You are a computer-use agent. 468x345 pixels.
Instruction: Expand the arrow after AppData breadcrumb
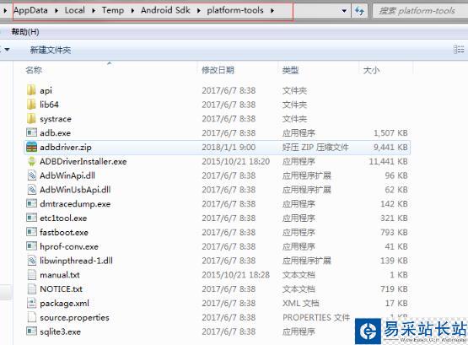tap(56, 11)
